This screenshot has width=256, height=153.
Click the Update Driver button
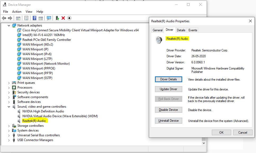[x=168, y=89]
